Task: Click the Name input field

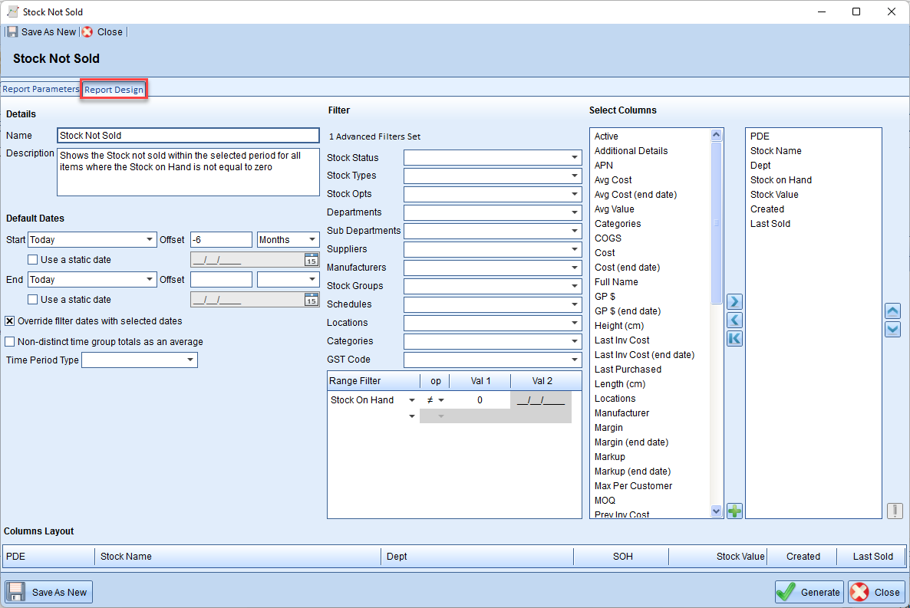Action: pyautogui.click(x=188, y=135)
